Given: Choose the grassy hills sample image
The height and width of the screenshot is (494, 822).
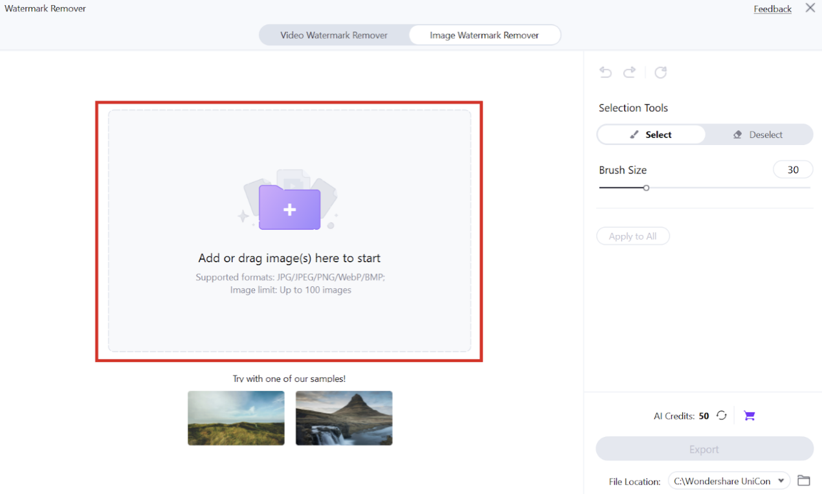Looking at the screenshot, I should [x=236, y=418].
